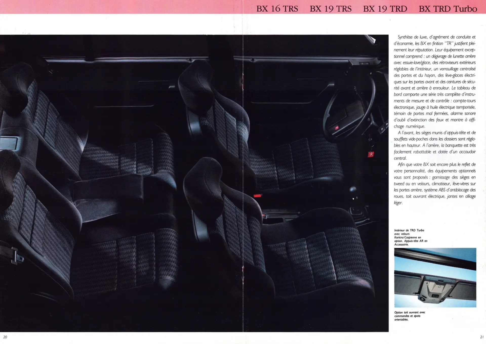The width and height of the screenshot is (486, 344).
Task: Click page number 21
Action: click(x=482, y=337)
